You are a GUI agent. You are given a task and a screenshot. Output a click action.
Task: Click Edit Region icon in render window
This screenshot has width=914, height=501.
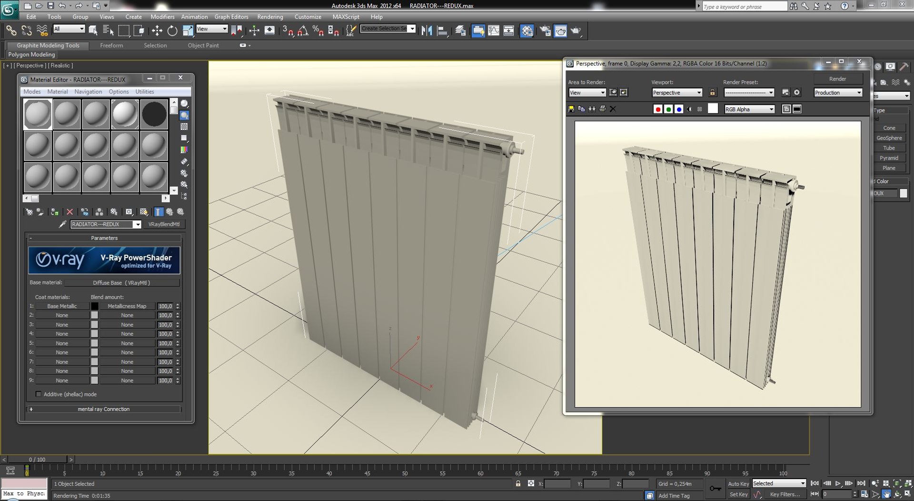click(x=613, y=92)
